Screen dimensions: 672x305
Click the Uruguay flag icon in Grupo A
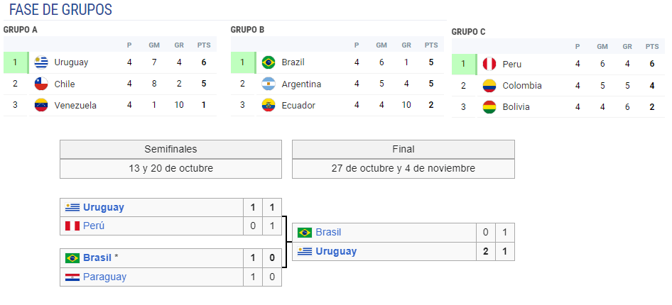41,62
